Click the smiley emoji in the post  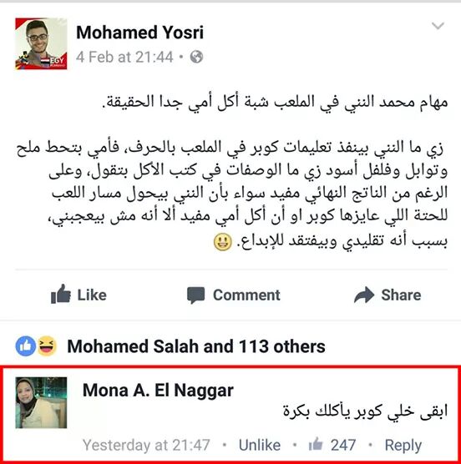point(223,242)
